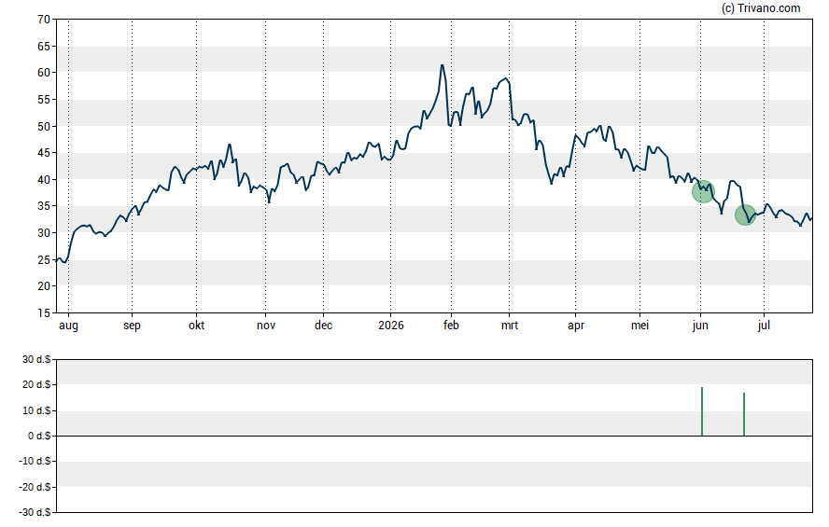829x527 pixels.
Task: Click the 65 price axis label
Action: 44,47
